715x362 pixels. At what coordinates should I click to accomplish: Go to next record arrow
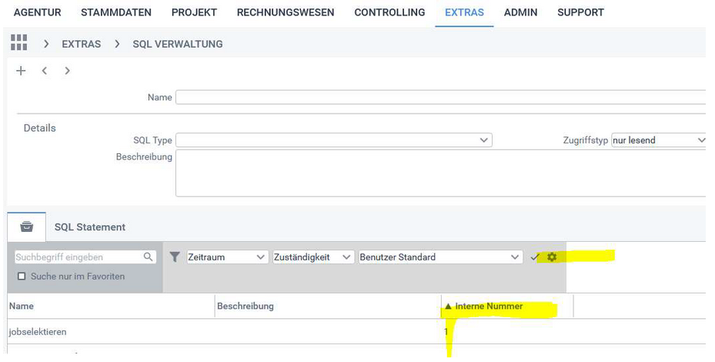[x=68, y=71]
